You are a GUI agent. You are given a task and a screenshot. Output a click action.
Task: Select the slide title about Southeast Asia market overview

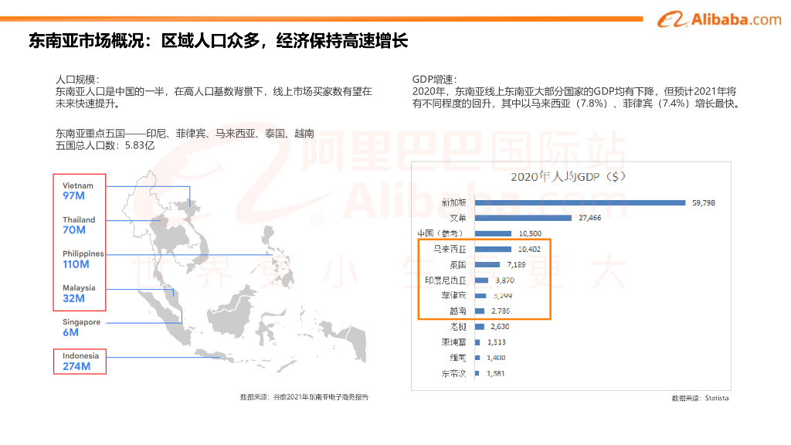pyautogui.click(x=218, y=41)
